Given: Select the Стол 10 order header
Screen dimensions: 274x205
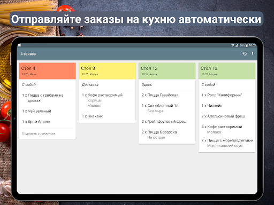Looking at the screenshot, I should (227, 71).
